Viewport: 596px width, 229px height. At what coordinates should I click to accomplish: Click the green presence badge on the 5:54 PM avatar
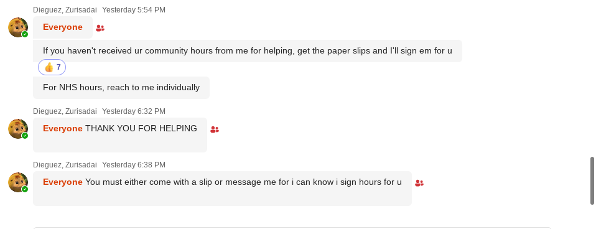(25, 34)
